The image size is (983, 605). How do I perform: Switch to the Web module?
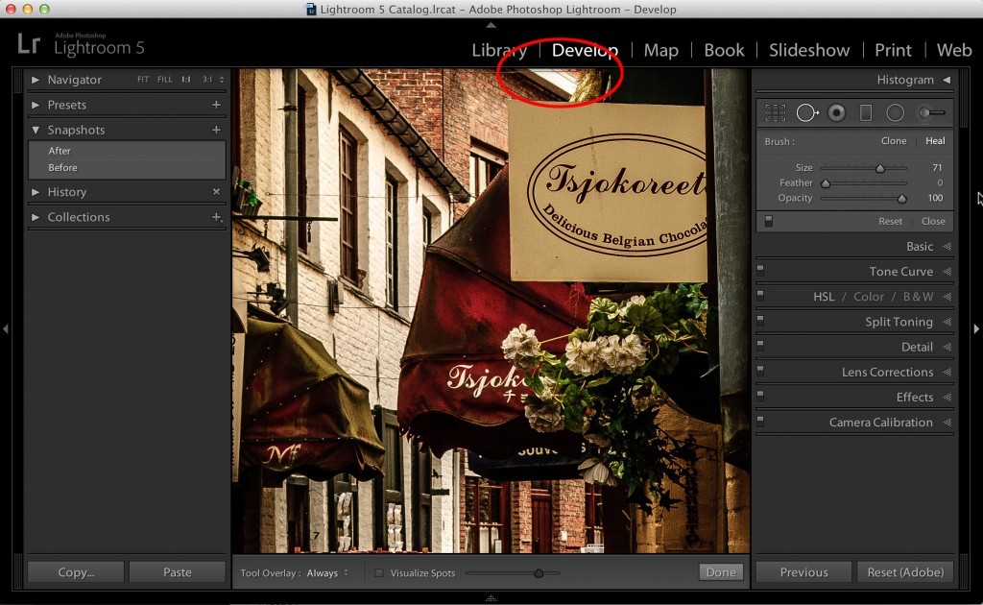(954, 50)
